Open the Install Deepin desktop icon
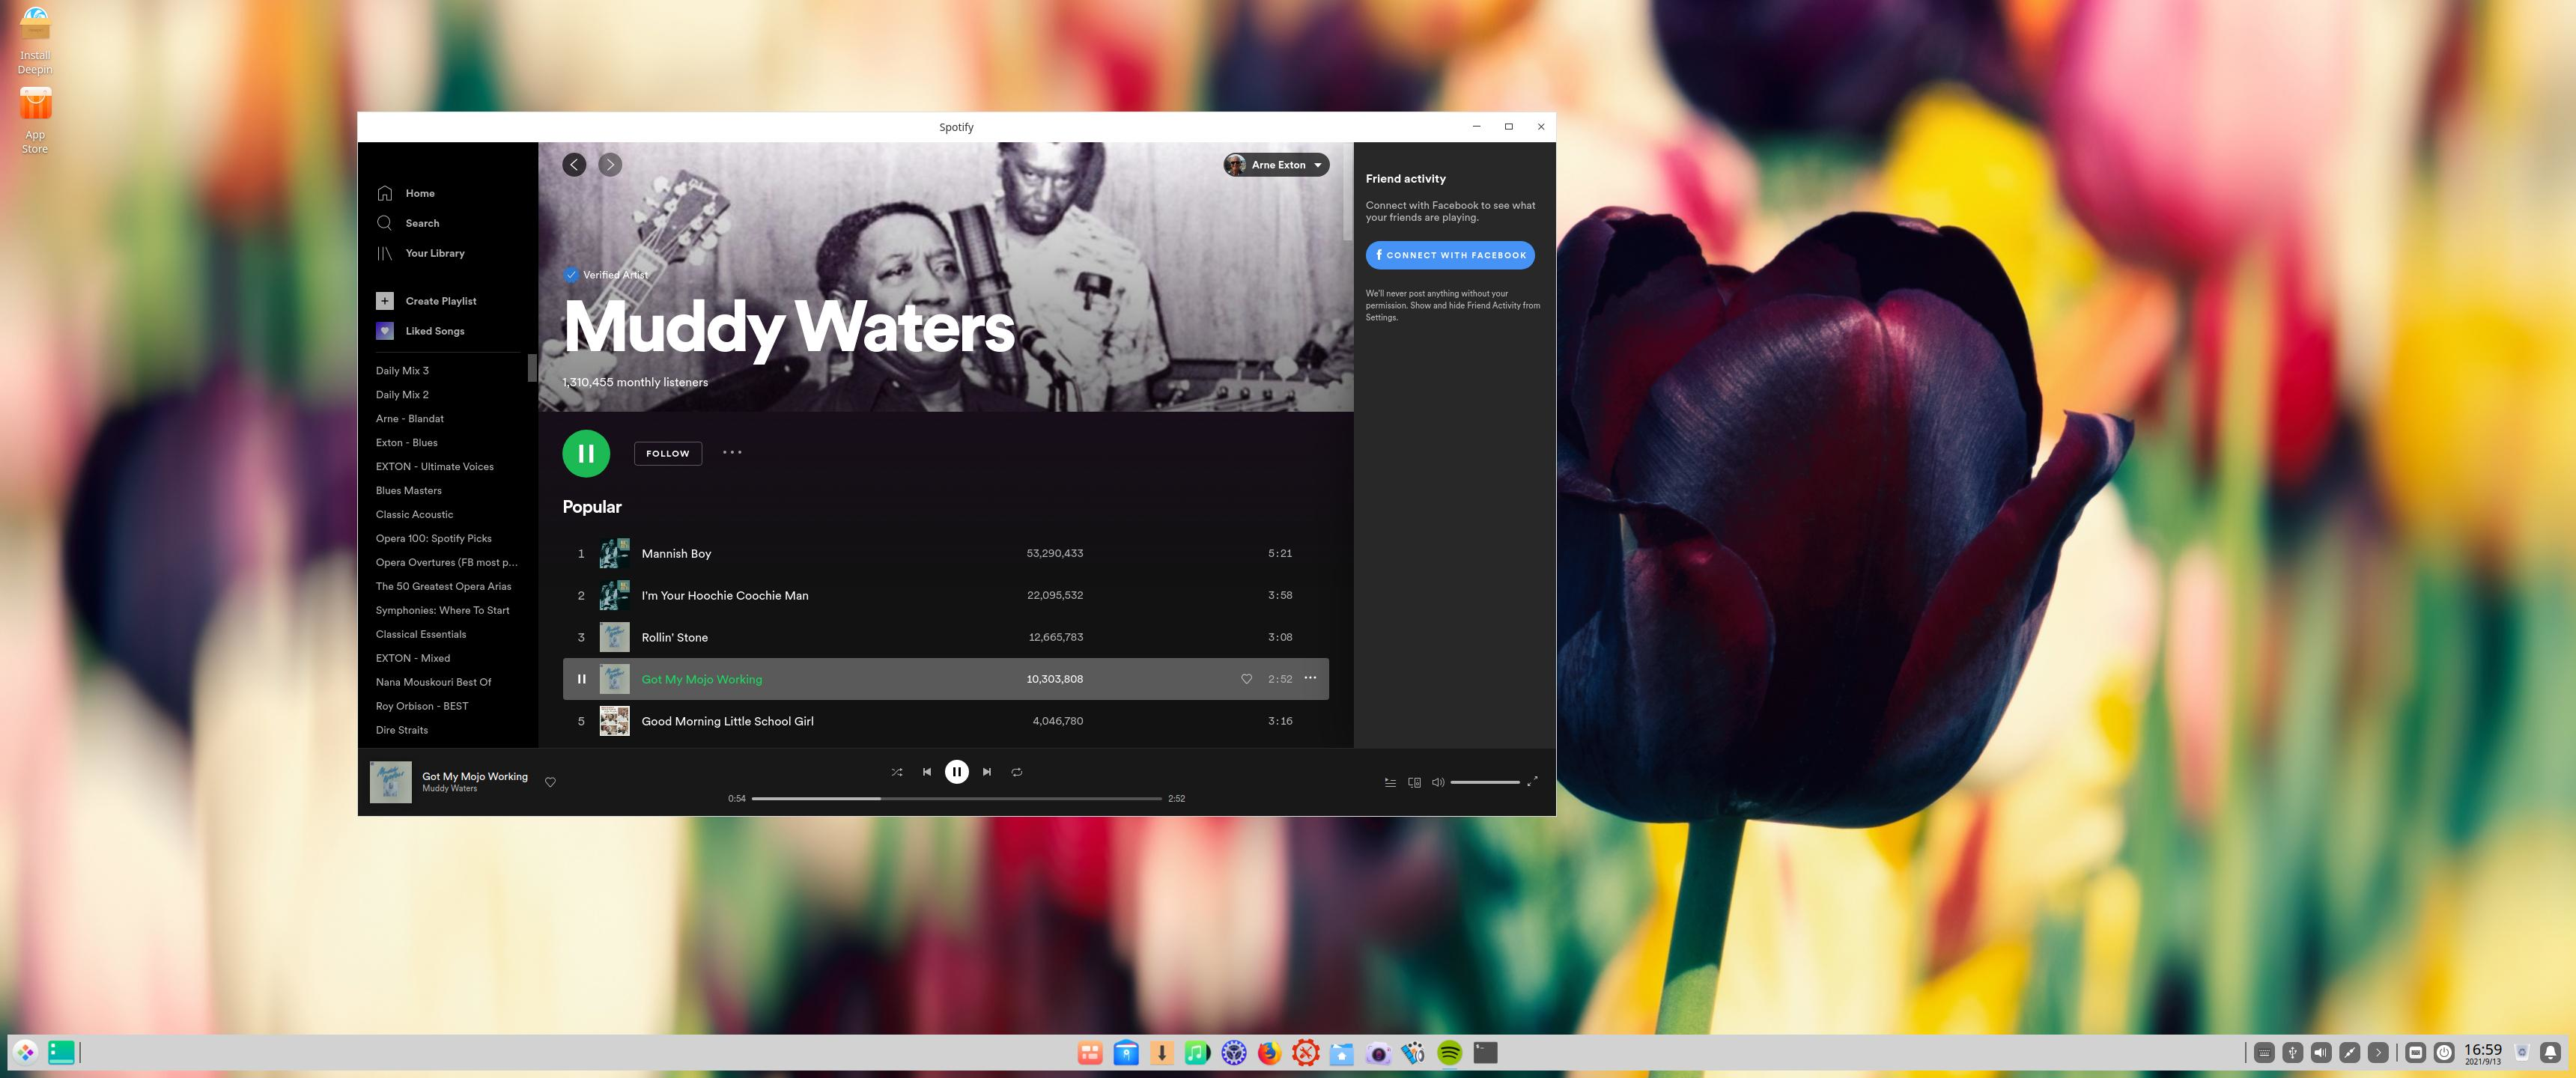2576x1078 pixels. [35, 40]
